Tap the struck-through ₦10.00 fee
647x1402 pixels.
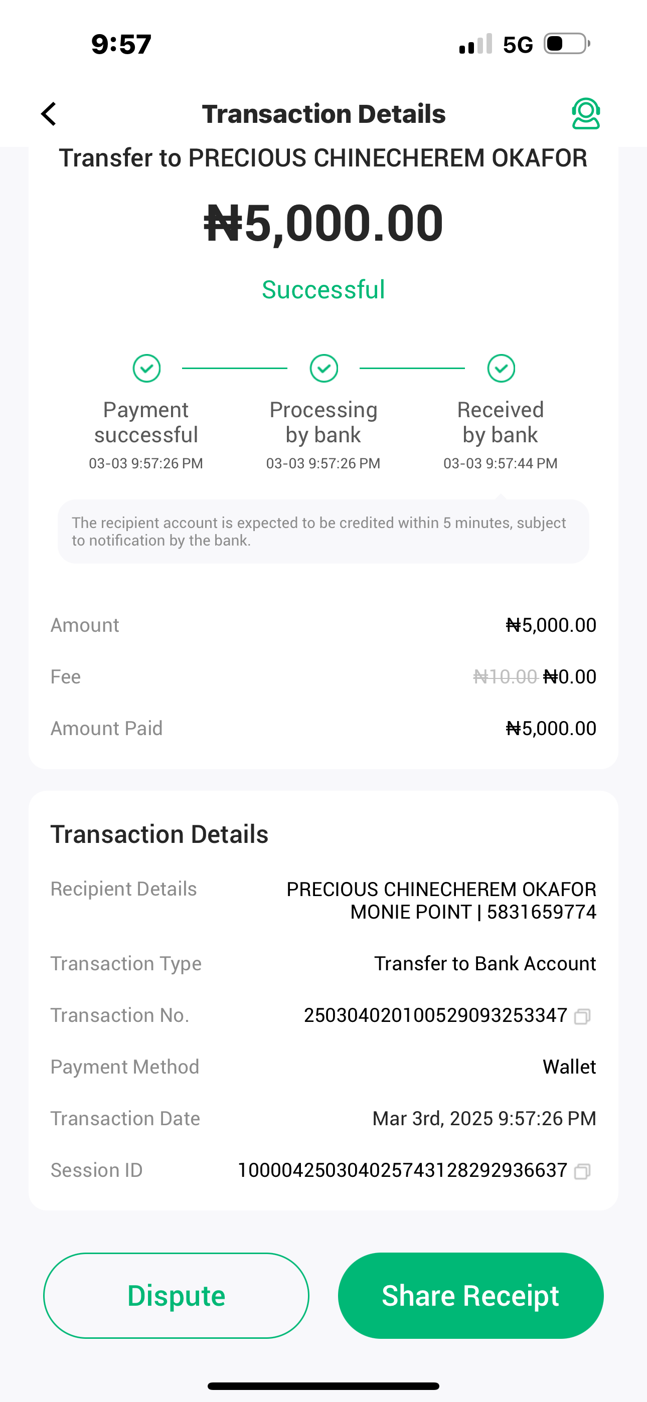505,676
